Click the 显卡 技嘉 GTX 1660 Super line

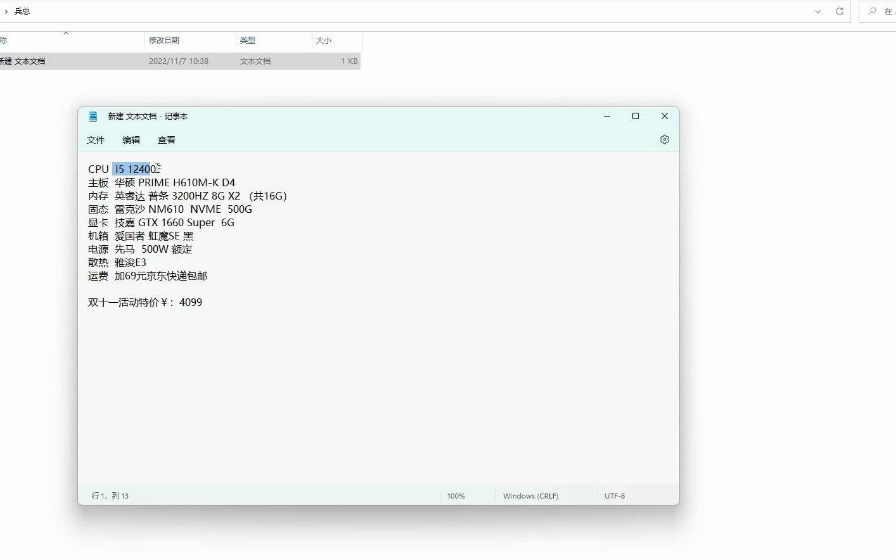tap(161, 222)
